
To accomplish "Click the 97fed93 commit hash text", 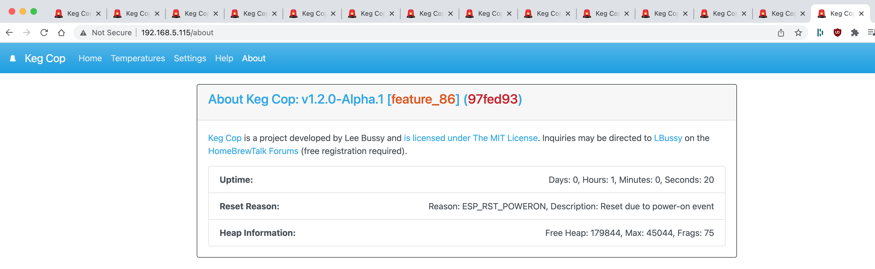I will pyautogui.click(x=492, y=99).
